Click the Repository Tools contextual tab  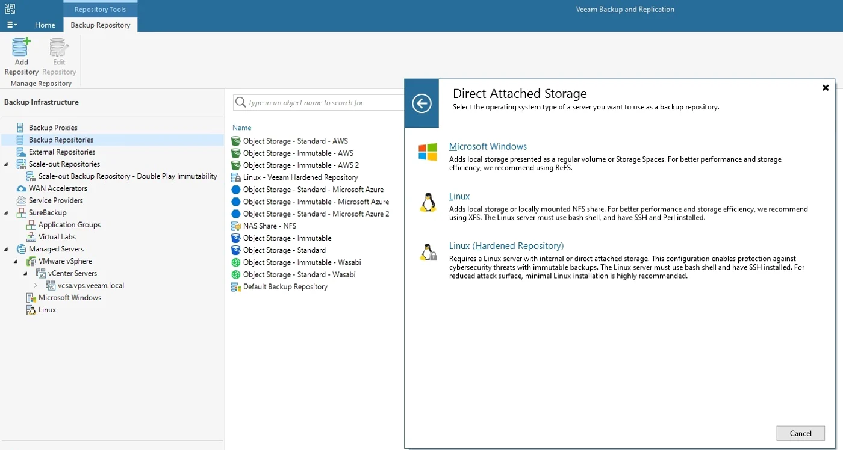(101, 9)
